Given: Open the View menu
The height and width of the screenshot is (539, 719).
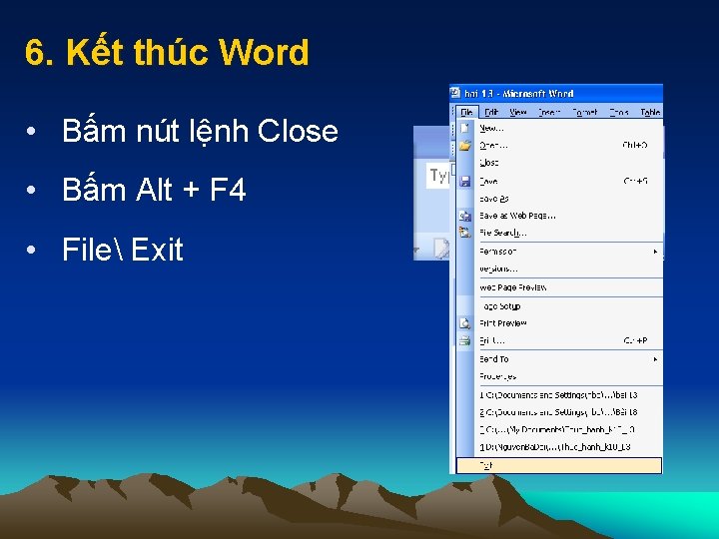Looking at the screenshot, I should point(517,112).
